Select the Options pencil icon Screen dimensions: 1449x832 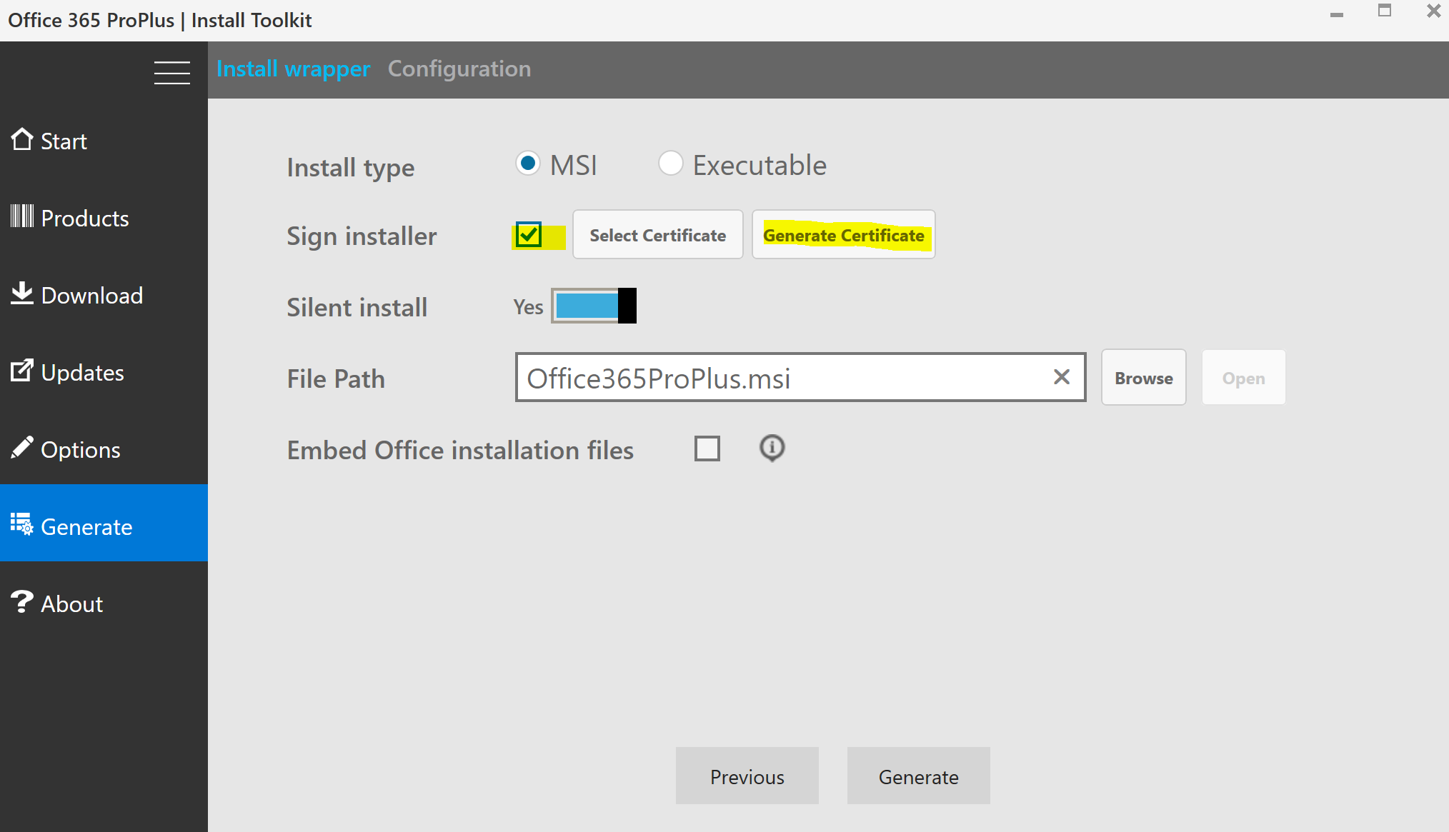[22, 448]
